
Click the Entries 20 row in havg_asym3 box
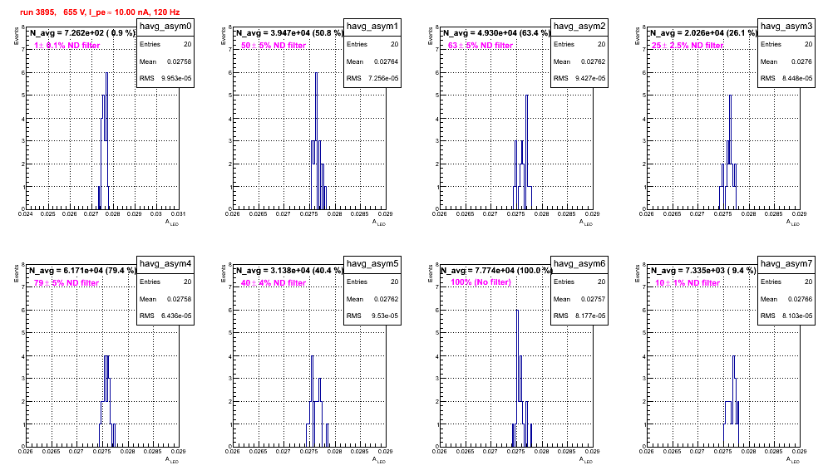coord(786,44)
